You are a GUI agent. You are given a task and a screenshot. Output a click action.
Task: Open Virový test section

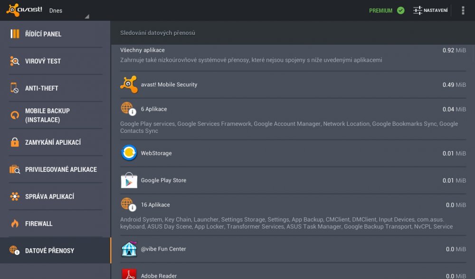tap(43, 61)
